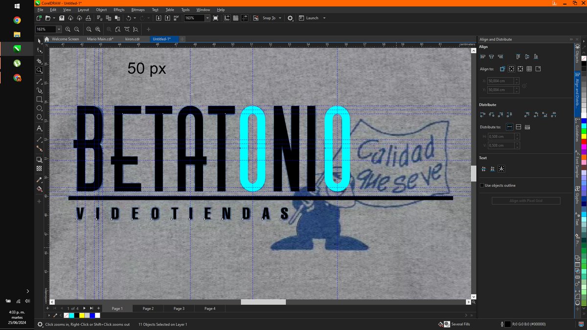Open the standard toolbar zoom level dropdown

tap(207, 18)
